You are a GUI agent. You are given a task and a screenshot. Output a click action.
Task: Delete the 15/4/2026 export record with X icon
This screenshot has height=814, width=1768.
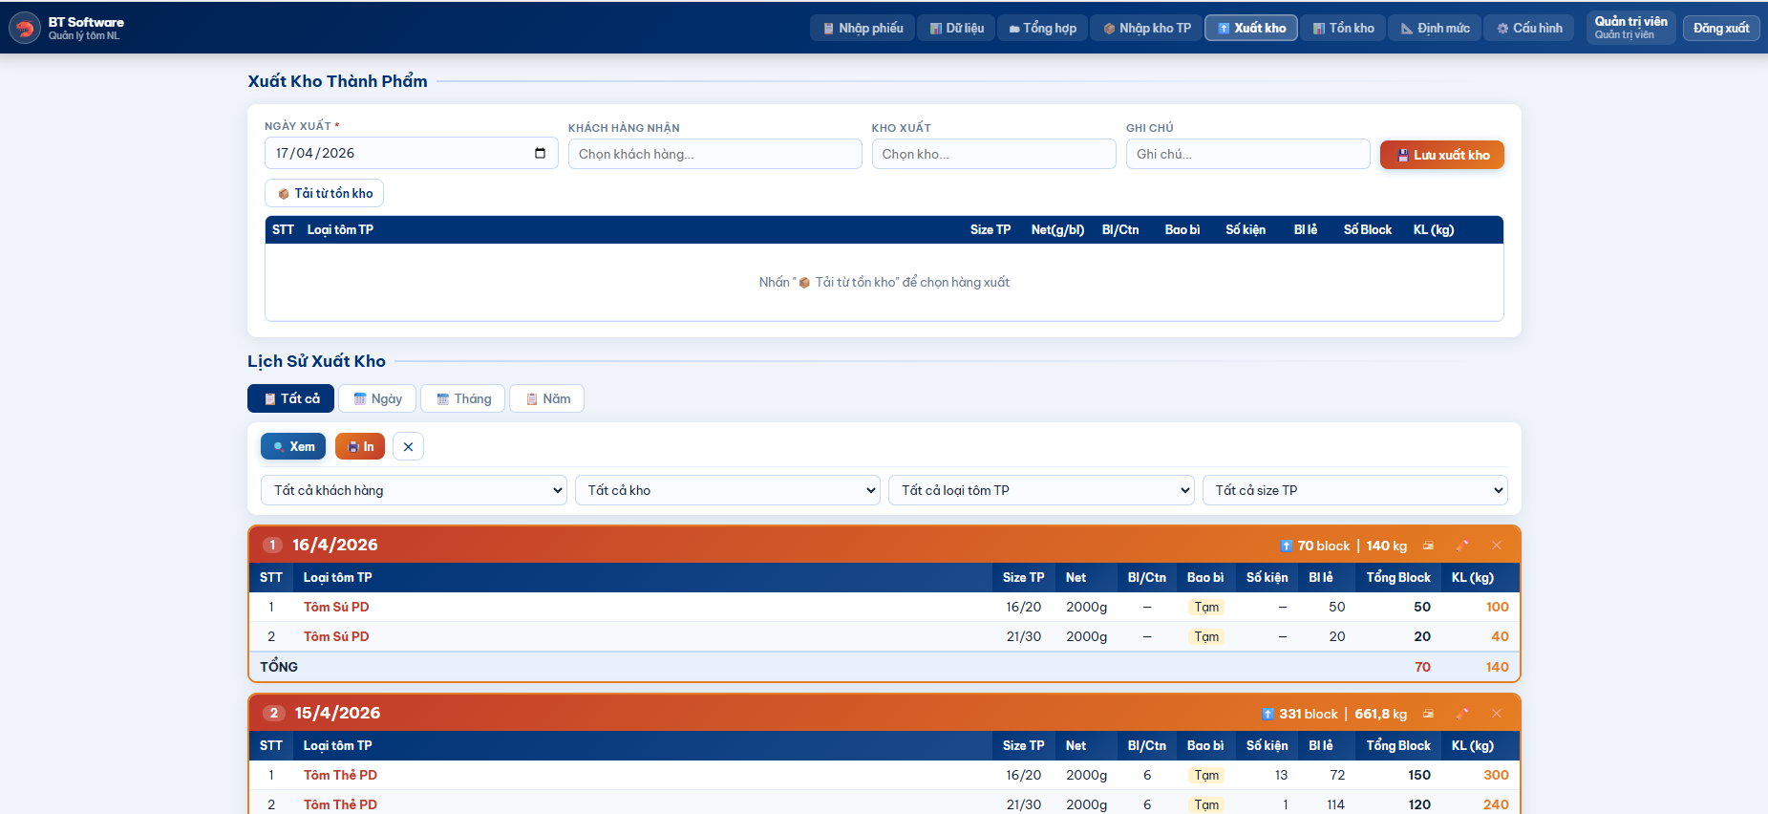point(1496,714)
